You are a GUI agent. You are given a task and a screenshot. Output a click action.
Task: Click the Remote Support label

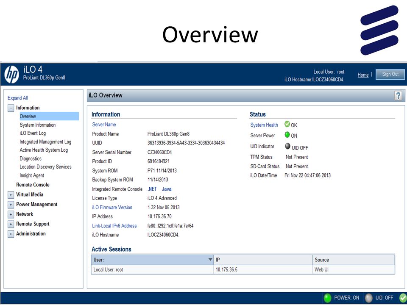click(x=33, y=224)
